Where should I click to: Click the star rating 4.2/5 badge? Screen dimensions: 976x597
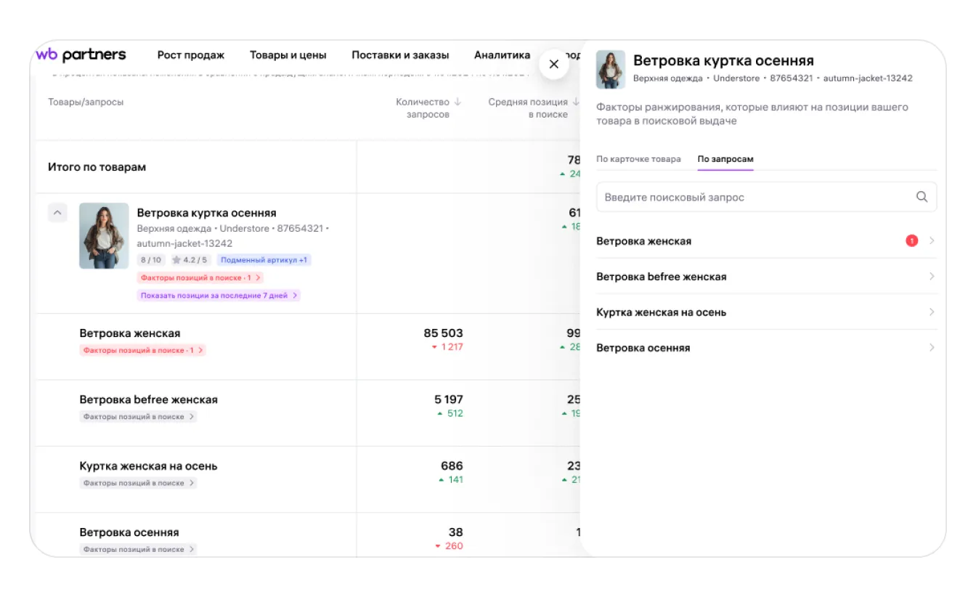190,260
